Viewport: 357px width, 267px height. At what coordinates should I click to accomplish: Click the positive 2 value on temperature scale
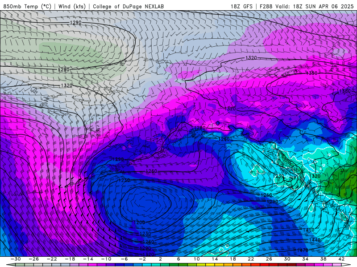pos(160,259)
